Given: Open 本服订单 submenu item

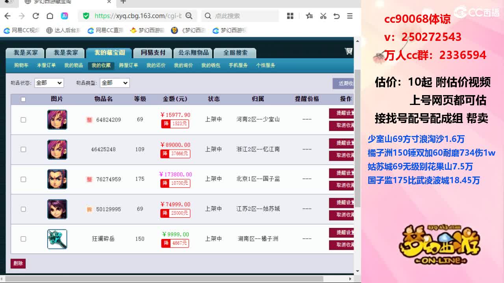Looking at the screenshot, I should tap(46, 65).
